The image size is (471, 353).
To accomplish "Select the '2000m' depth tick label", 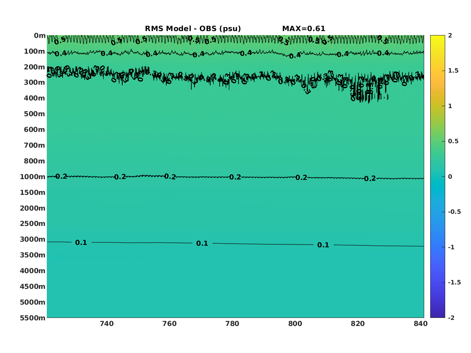I will pyautogui.click(x=32, y=208).
